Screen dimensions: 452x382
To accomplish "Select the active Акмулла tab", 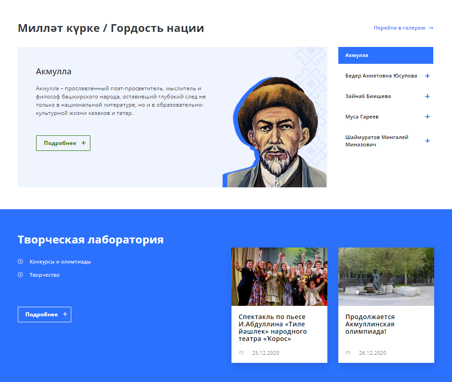I will (x=385, y=55).
